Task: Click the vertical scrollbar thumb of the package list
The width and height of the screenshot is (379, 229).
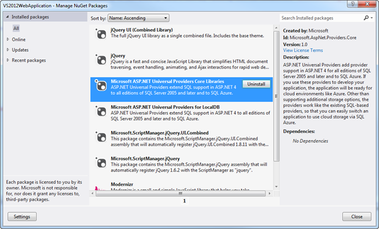Action: pos(276,96)
